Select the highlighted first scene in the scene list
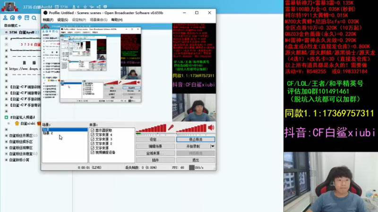This screenshot has height=212, width=378. [x=65, y=130]
